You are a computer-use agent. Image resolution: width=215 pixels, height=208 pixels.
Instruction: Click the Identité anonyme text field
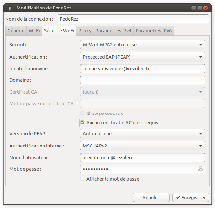142,69
